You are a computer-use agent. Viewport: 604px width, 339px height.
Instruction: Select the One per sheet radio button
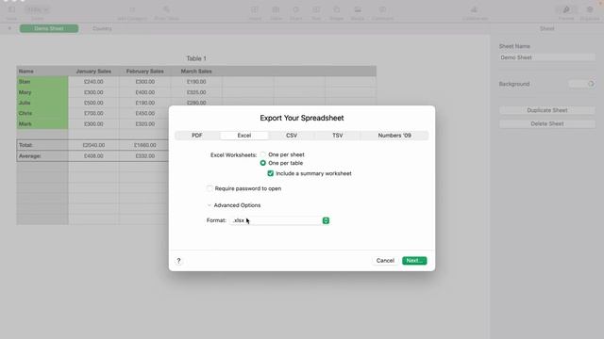[262, 154]
